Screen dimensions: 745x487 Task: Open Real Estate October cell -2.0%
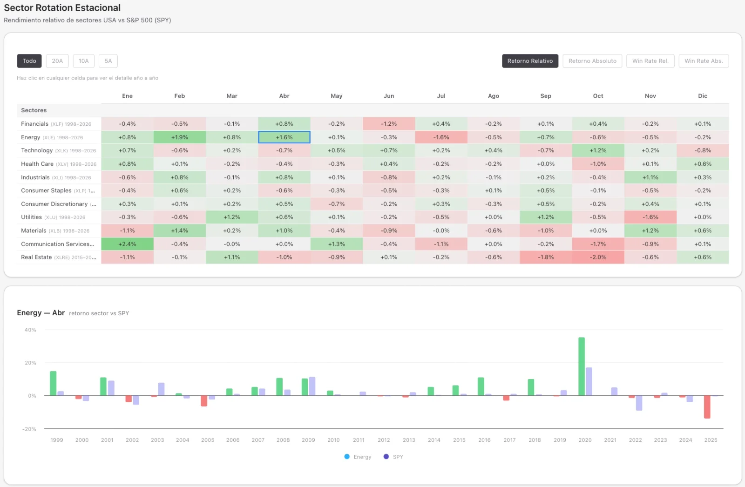598,257
